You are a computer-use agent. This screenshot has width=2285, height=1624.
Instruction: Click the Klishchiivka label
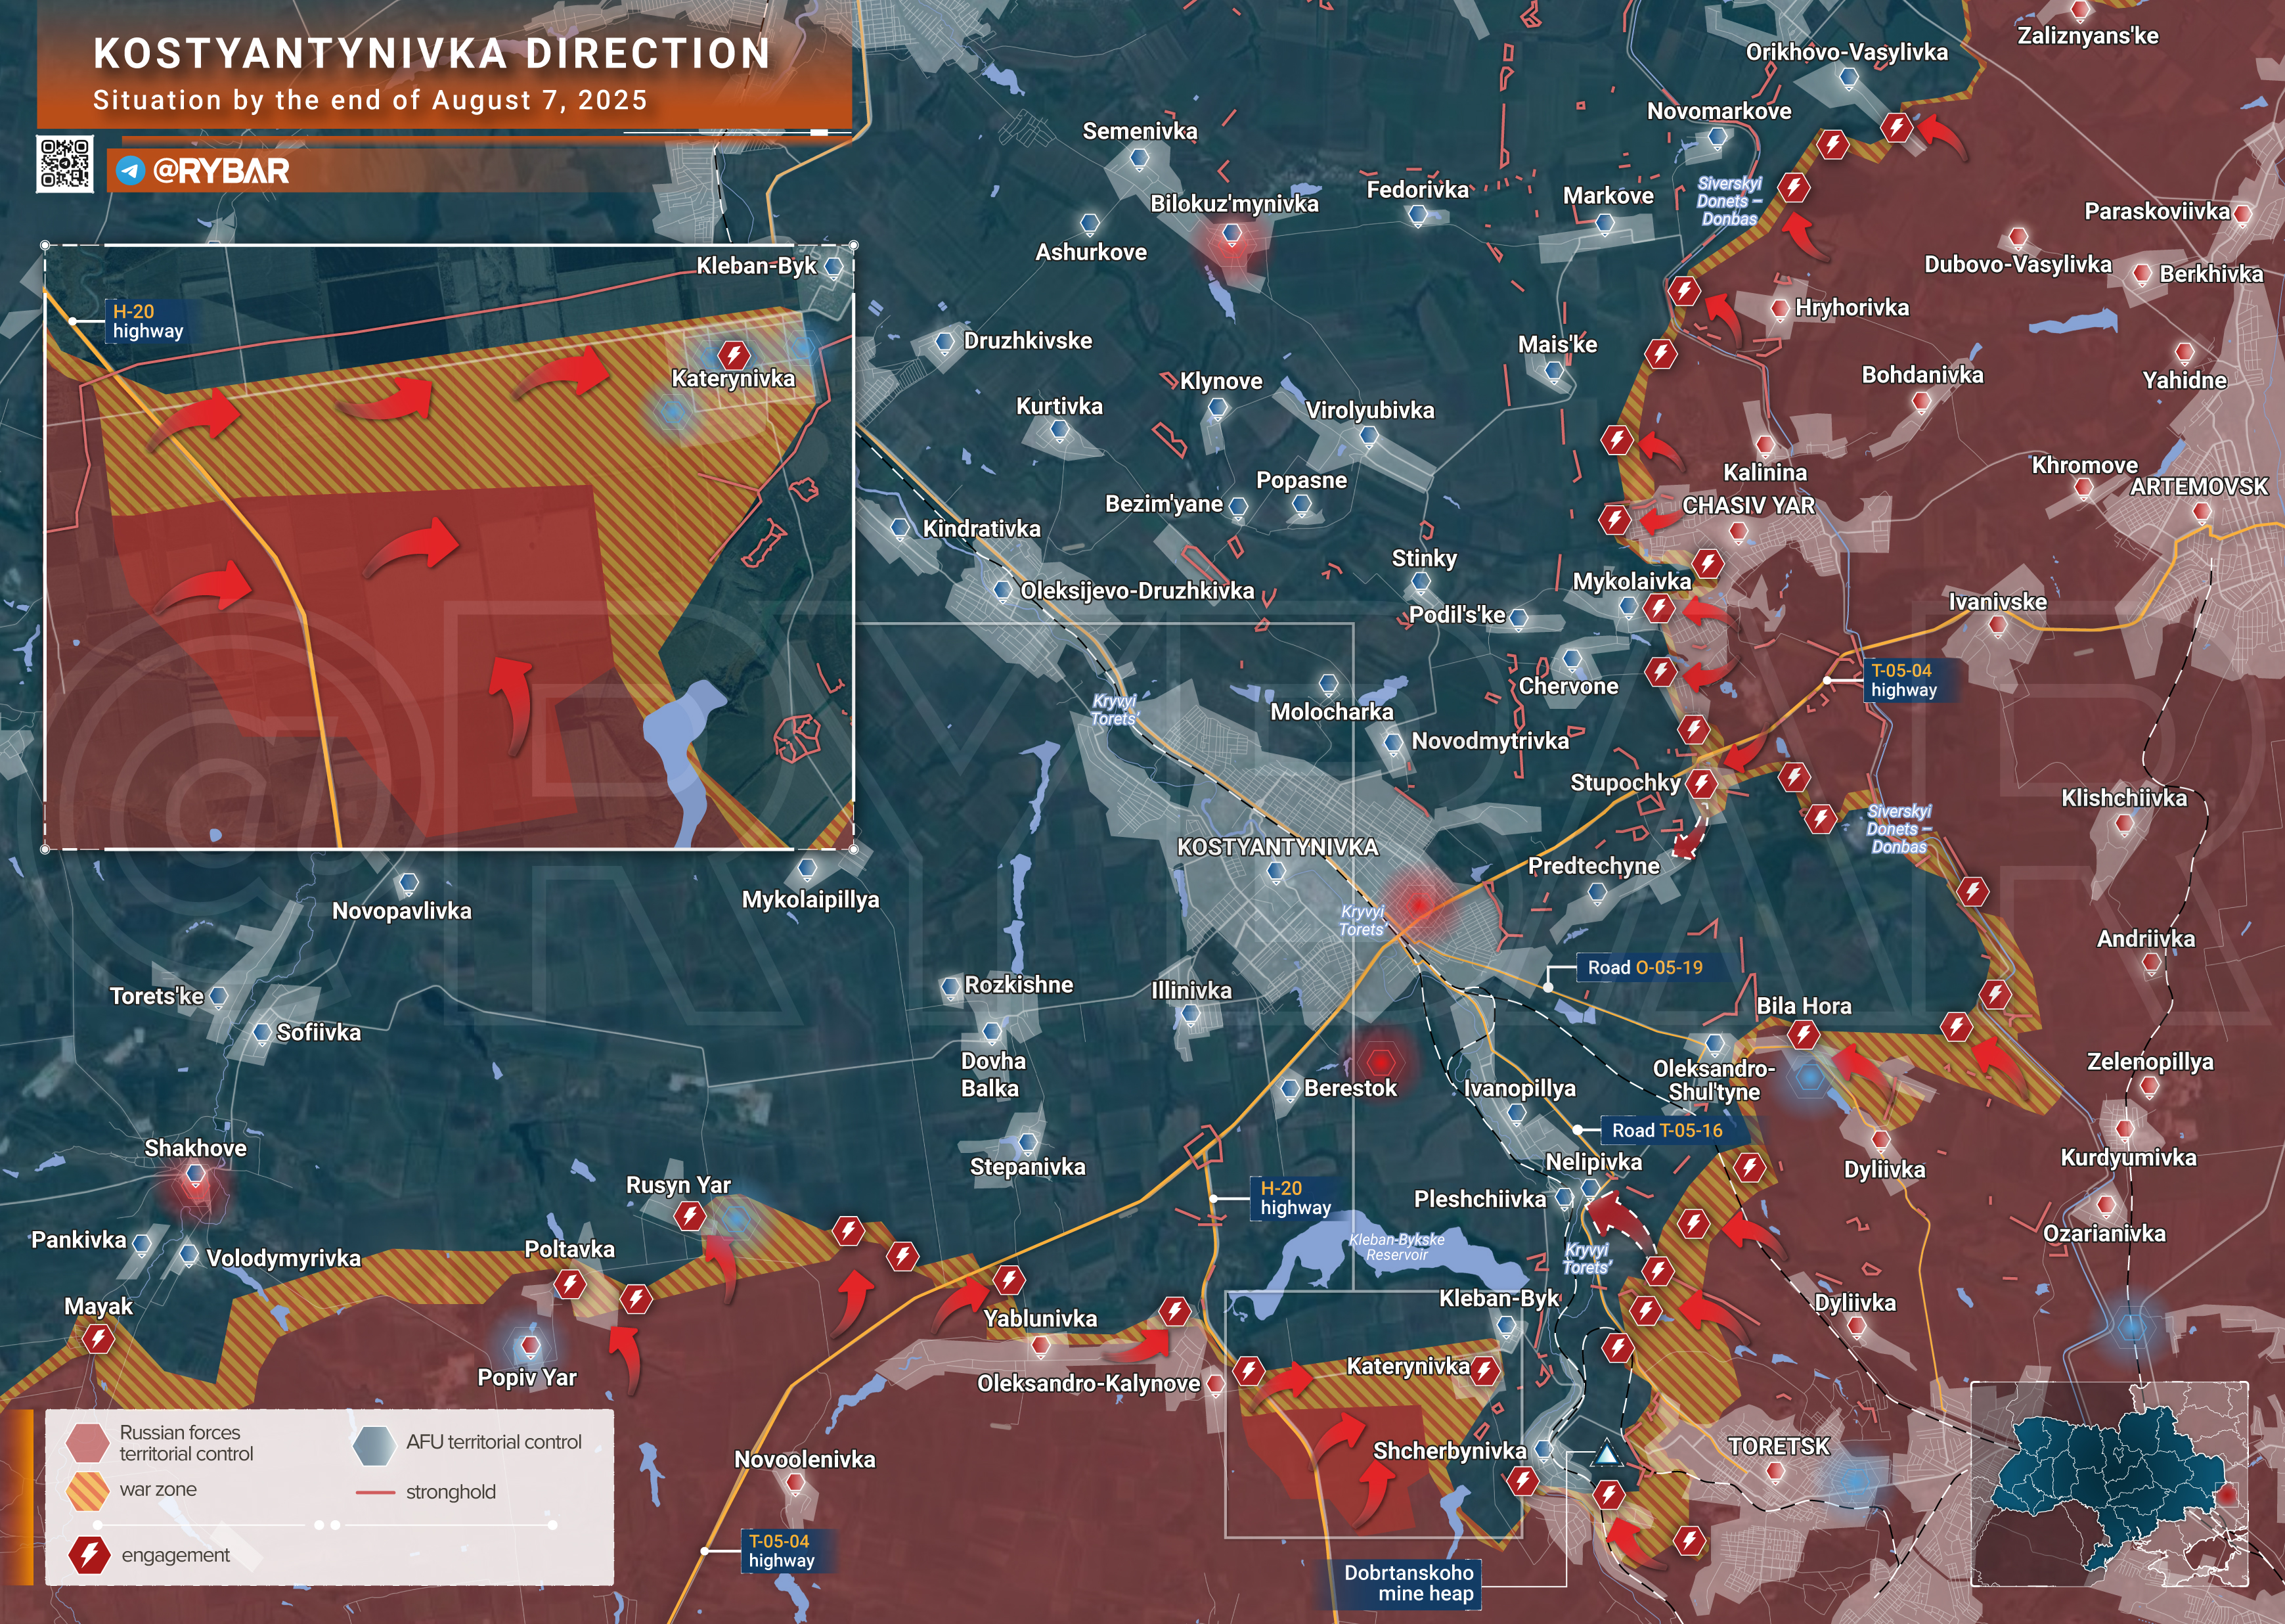(x=2124, y=798)
